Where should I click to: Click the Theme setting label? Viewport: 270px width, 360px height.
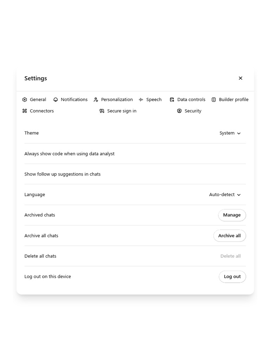[x=31, y=133]
